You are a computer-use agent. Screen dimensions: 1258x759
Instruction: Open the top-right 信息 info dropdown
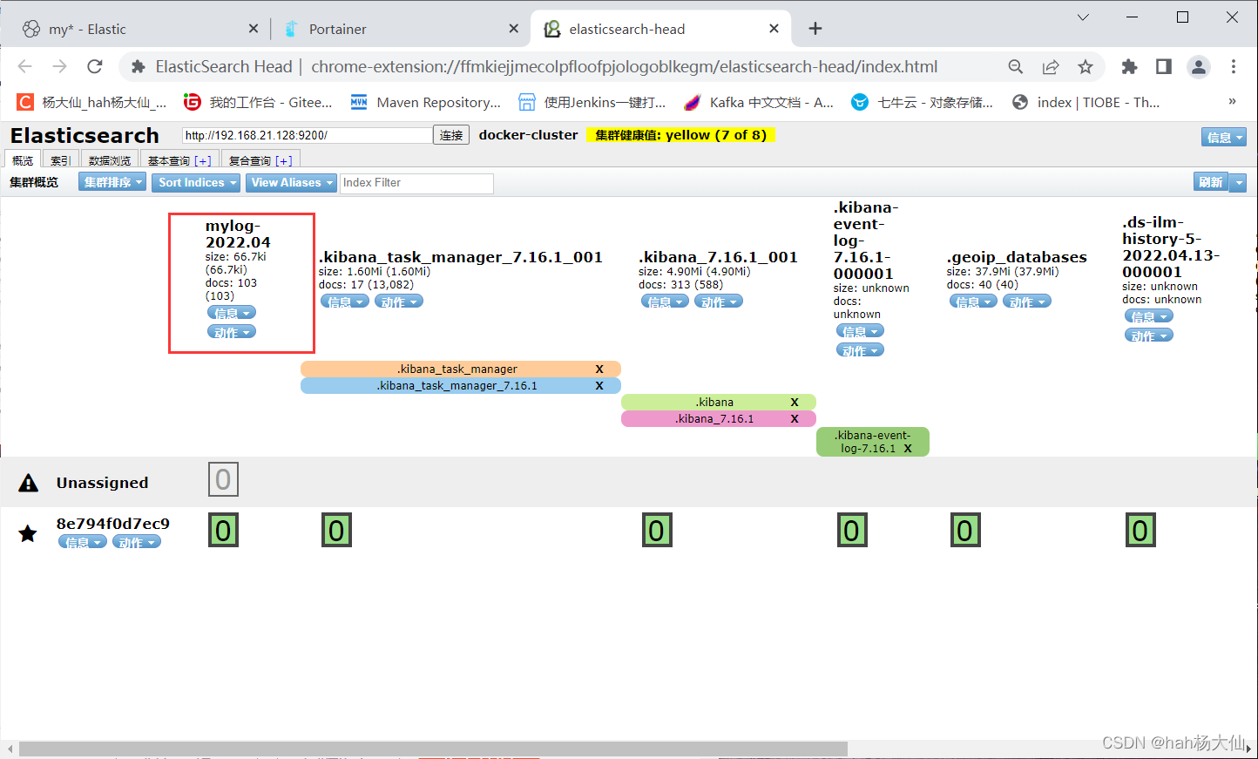point(1223,137)
